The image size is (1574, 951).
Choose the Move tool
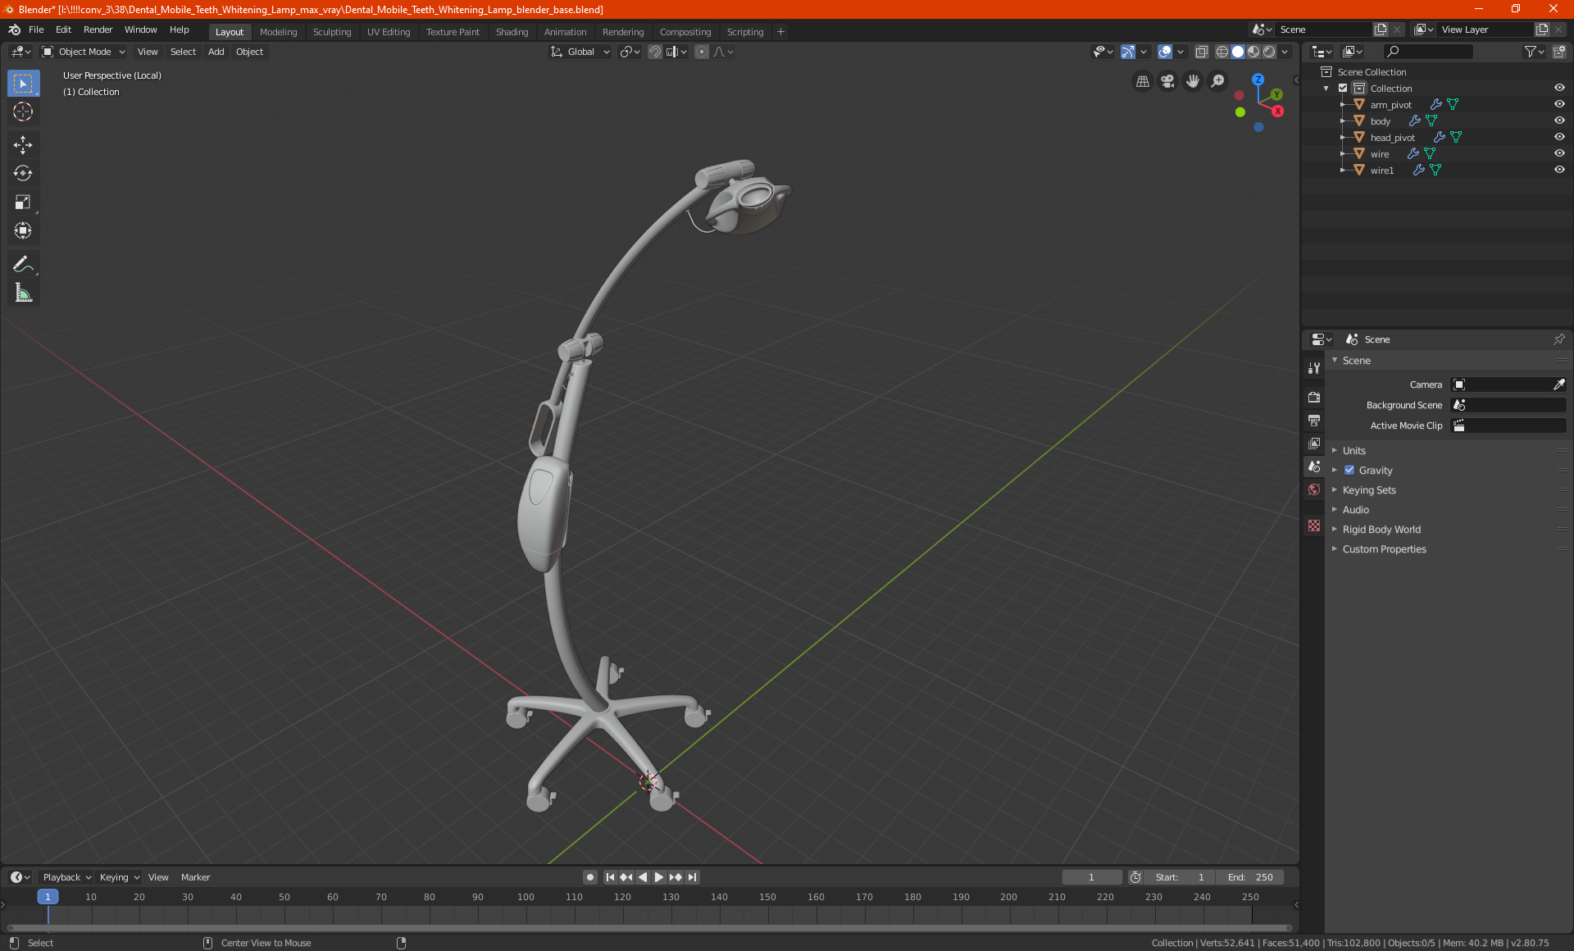[23, 145]
